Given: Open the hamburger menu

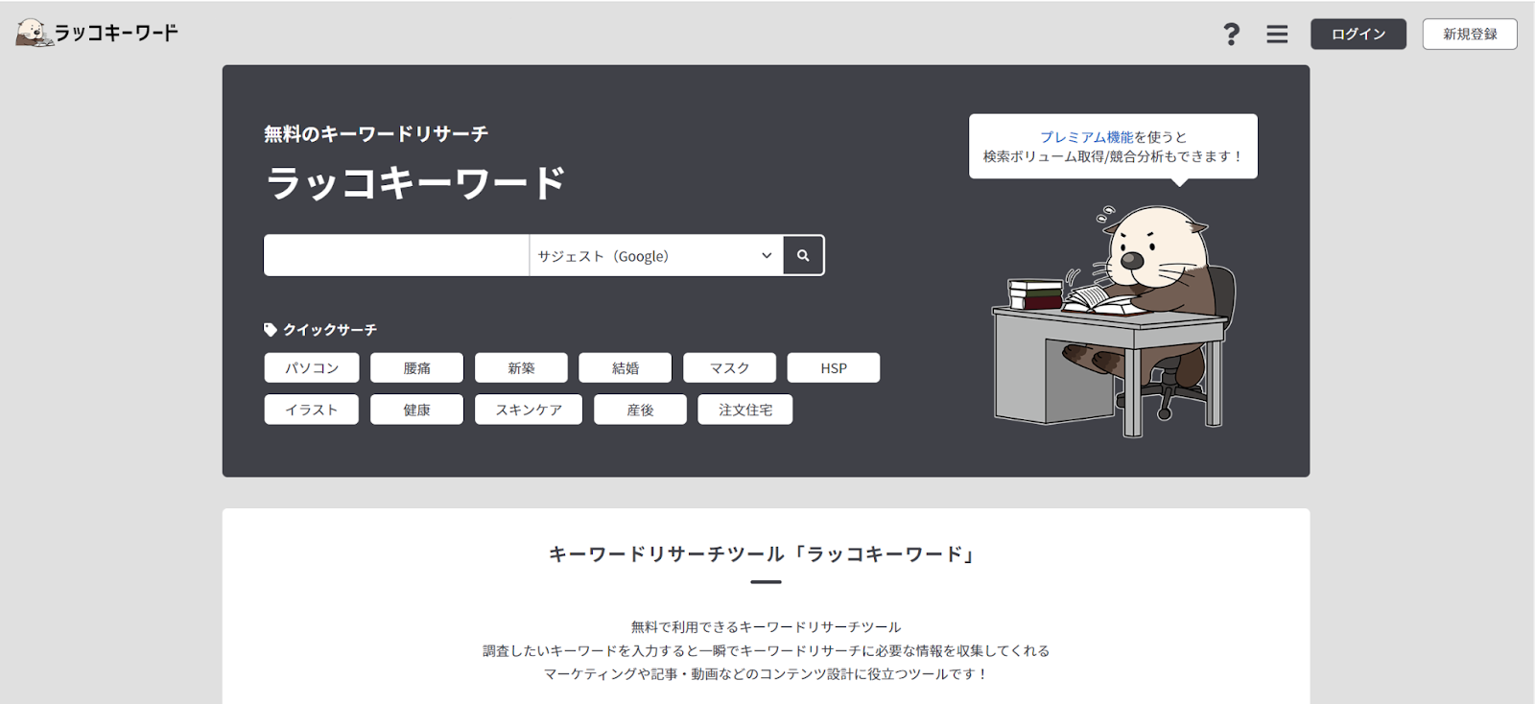Looking at the screenshot, I should (1277, 35).
